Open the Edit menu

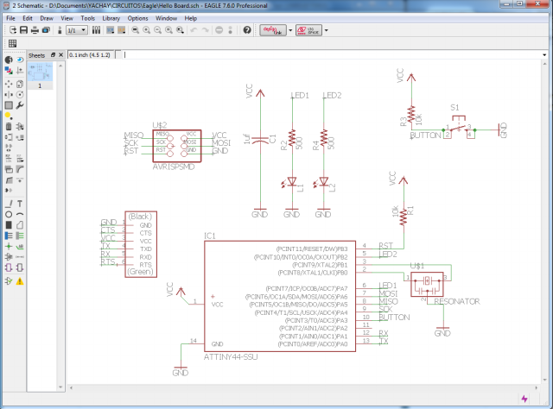pos(28,18)
